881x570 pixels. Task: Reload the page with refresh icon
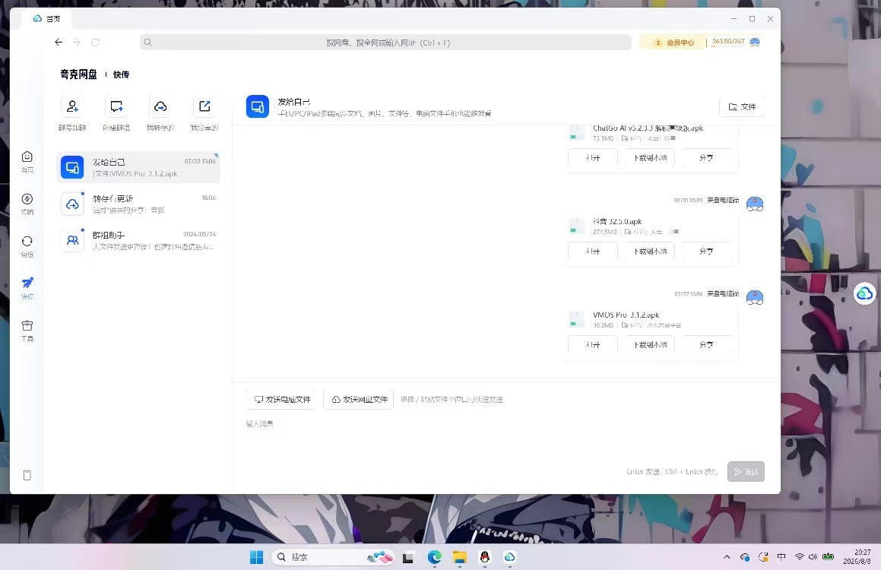point(95,42)
